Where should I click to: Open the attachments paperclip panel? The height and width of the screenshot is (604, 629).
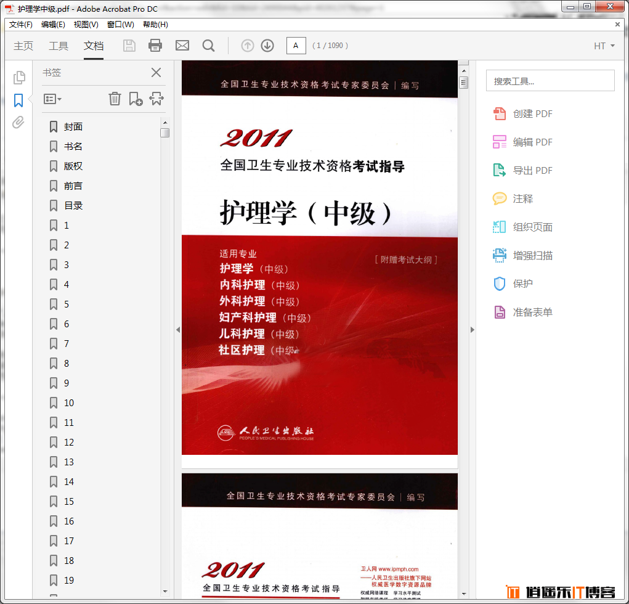point(18,123)
